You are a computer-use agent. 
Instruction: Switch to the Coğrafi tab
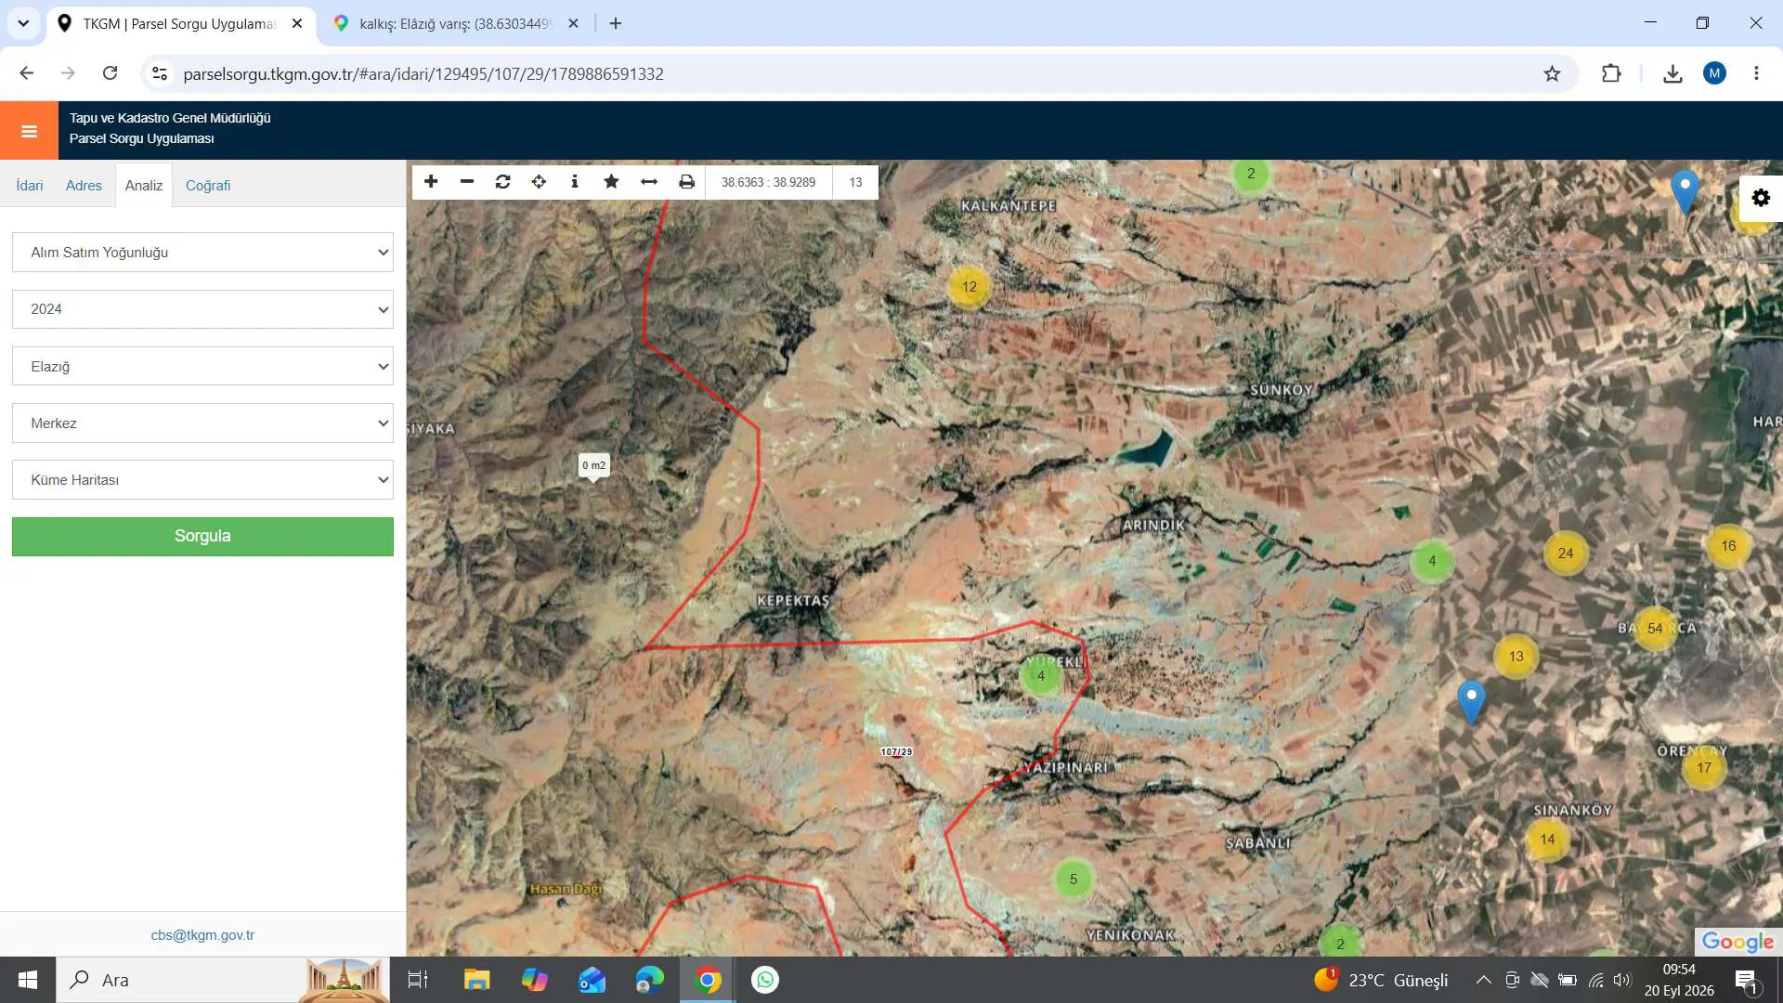point(208,186)
